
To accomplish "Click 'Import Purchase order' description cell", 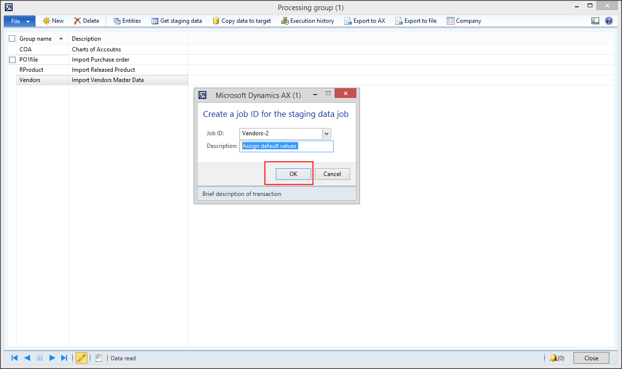I will (128, 60).
